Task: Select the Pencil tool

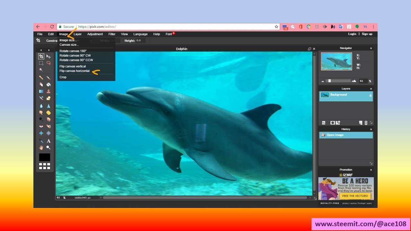Action: [x=41, y=78]
